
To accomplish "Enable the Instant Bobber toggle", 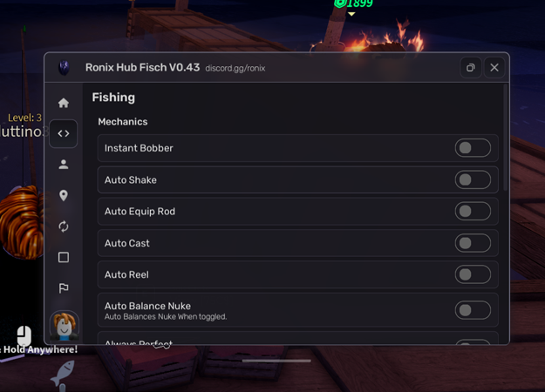I will [x=473, y=148].
